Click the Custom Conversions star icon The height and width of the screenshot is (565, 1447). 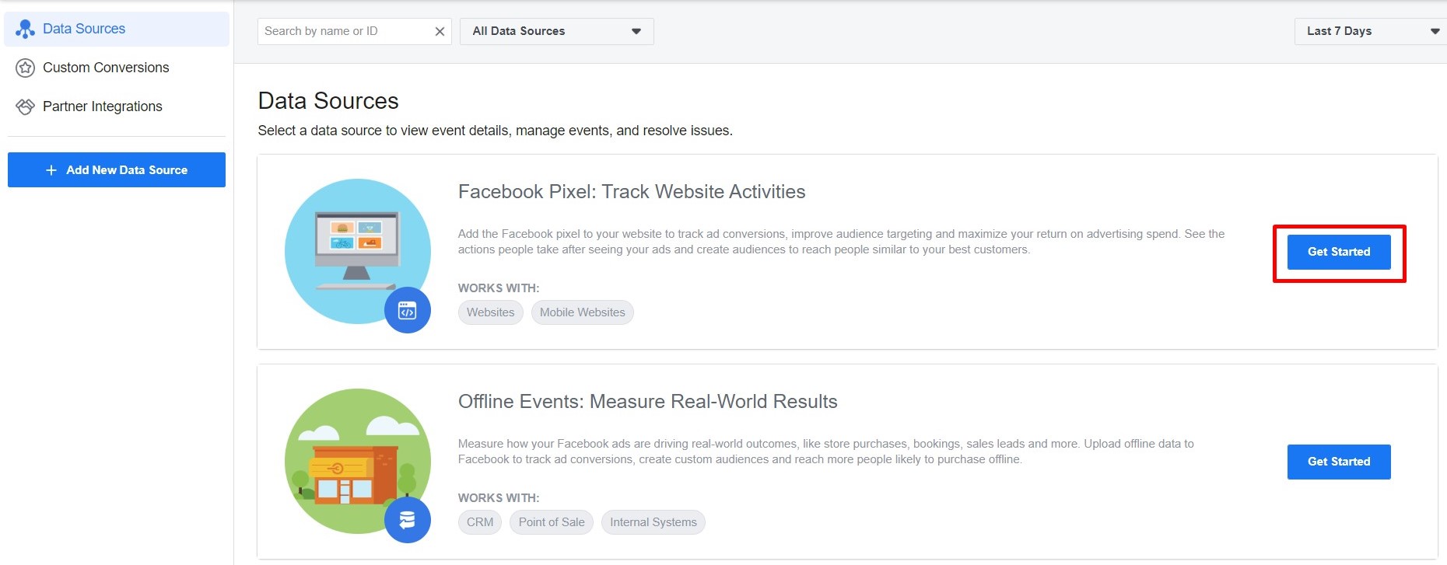point(26,68)
